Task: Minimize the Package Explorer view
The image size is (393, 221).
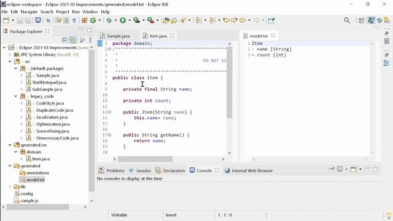Action: pyautogui.click(x=81, y=29)
